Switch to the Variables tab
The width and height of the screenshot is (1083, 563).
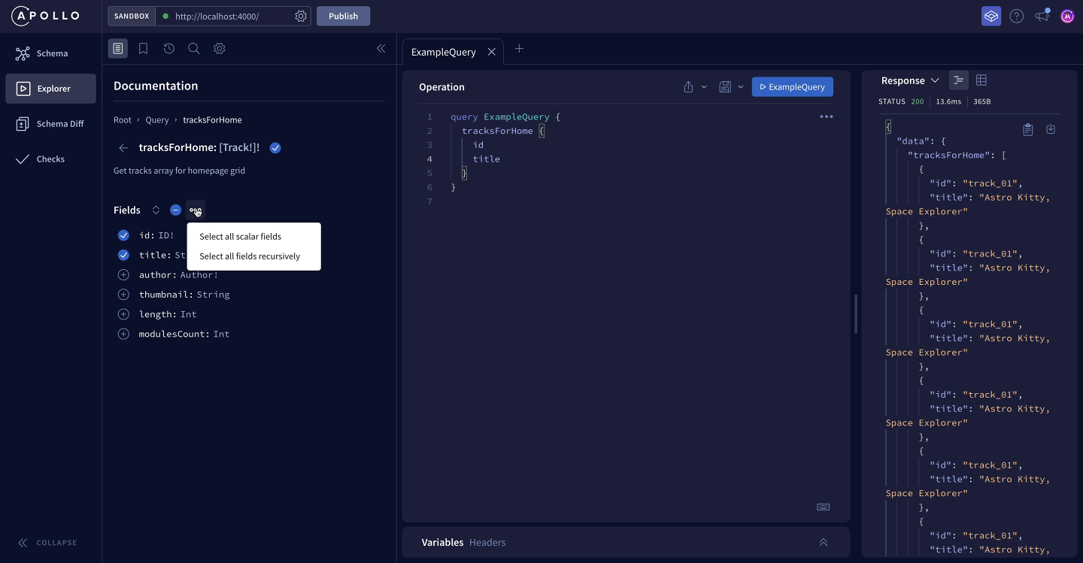tap(442, 543)
